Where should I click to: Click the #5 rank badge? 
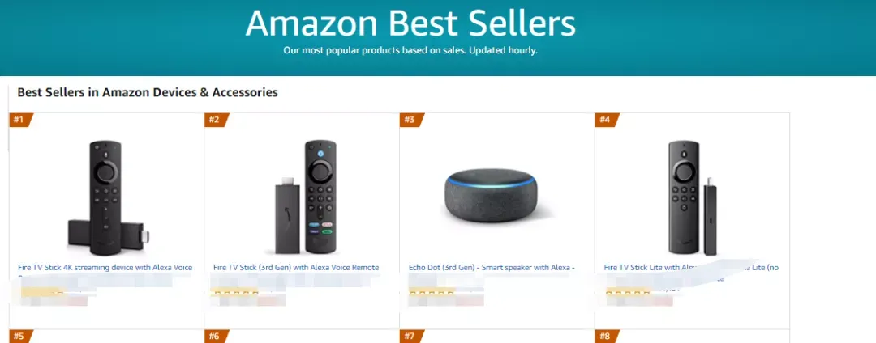21,337
